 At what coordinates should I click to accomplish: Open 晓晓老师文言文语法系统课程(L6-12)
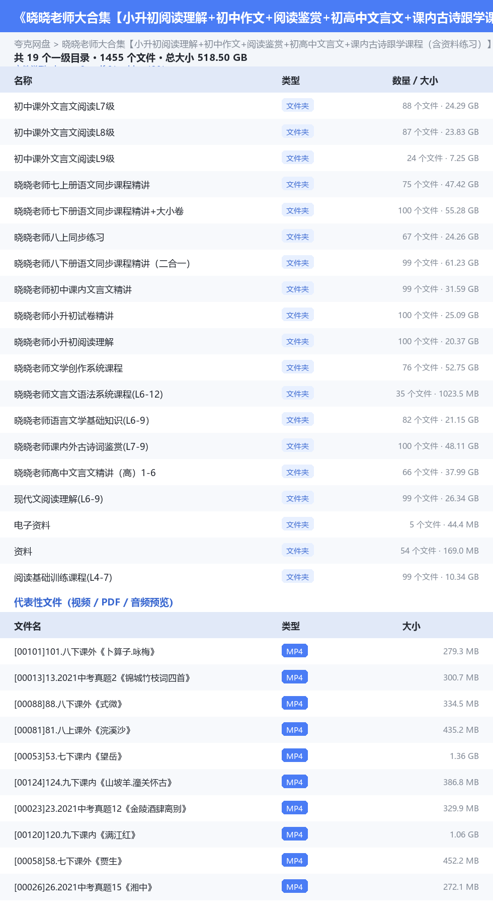89,394
